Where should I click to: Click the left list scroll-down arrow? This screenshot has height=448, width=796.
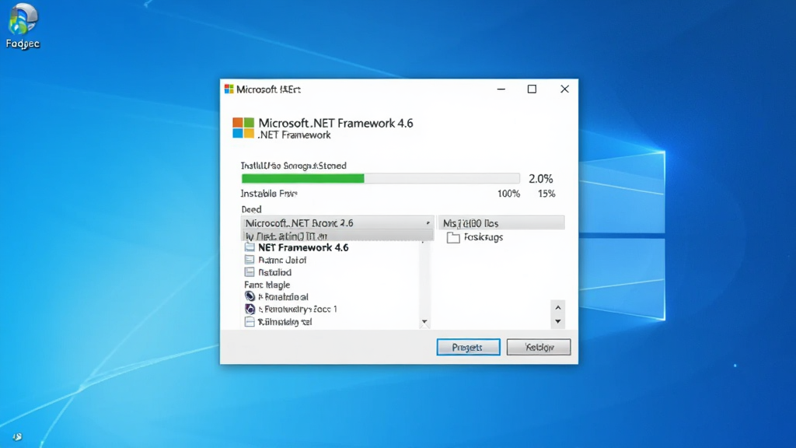424,321
